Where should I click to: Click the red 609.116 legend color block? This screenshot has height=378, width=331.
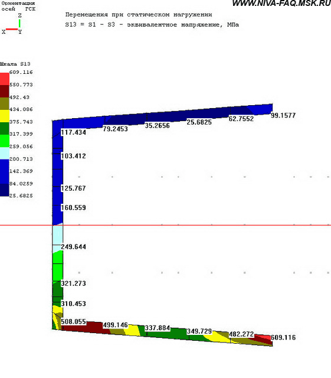[x=5, y=79]
